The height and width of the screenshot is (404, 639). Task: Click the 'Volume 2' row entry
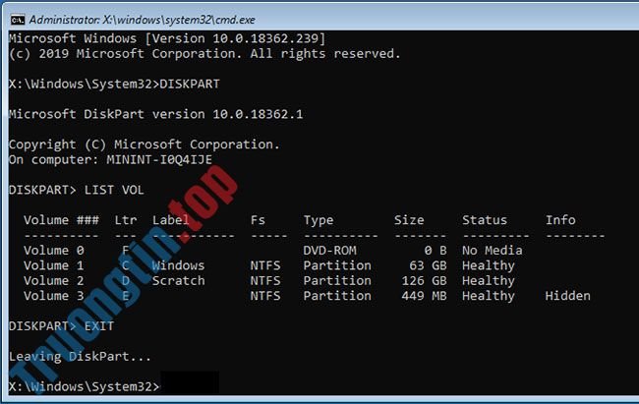54,280
